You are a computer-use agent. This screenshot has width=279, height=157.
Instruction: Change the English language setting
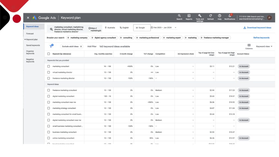[124, 28]
